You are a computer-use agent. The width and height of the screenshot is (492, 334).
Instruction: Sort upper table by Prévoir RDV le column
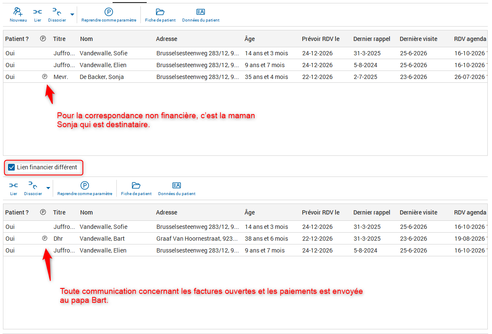321,39
